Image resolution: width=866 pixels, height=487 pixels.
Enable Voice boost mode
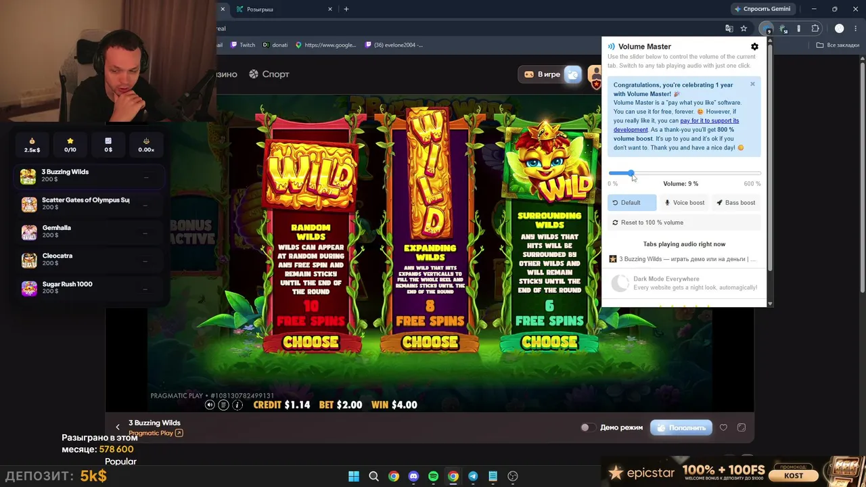point(684,203)
